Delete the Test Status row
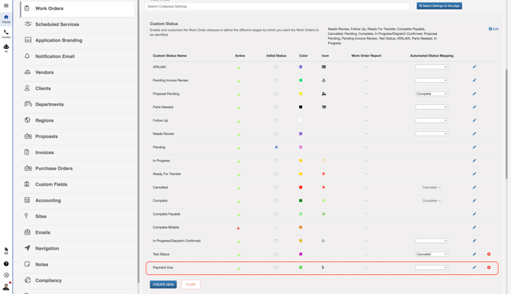 pyautogui.click(x=489, y=254)
